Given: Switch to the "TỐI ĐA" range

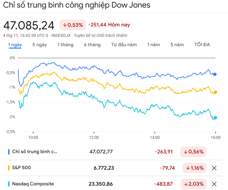Looking at the screenshot, I should coord(202,45).
